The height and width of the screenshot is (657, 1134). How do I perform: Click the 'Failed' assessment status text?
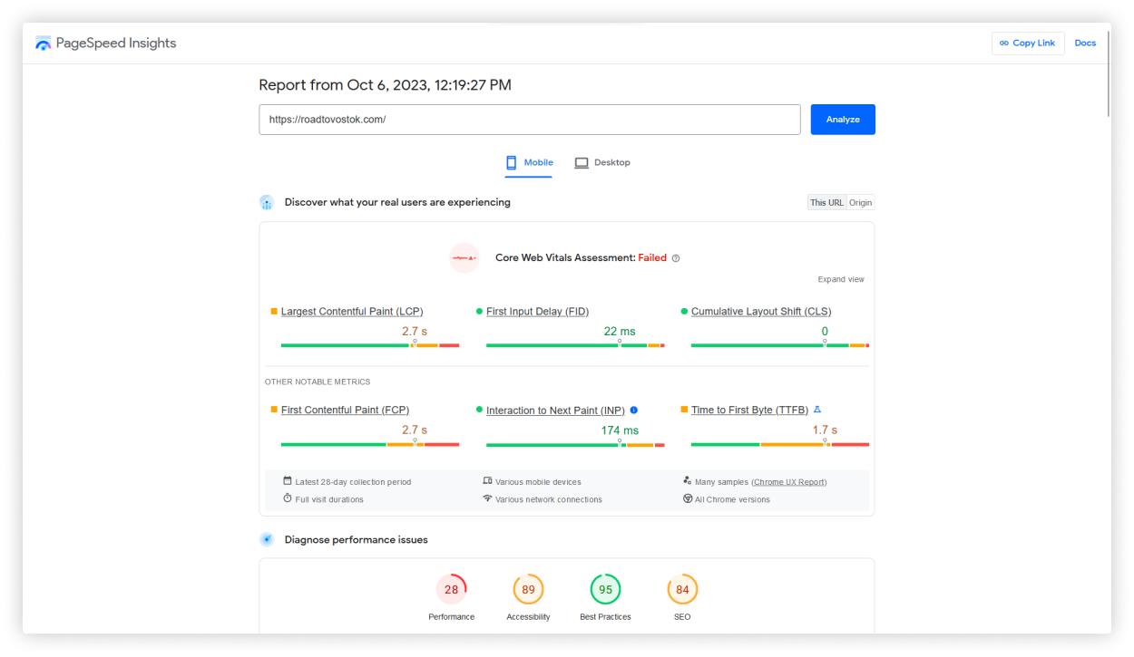(652, 258)
